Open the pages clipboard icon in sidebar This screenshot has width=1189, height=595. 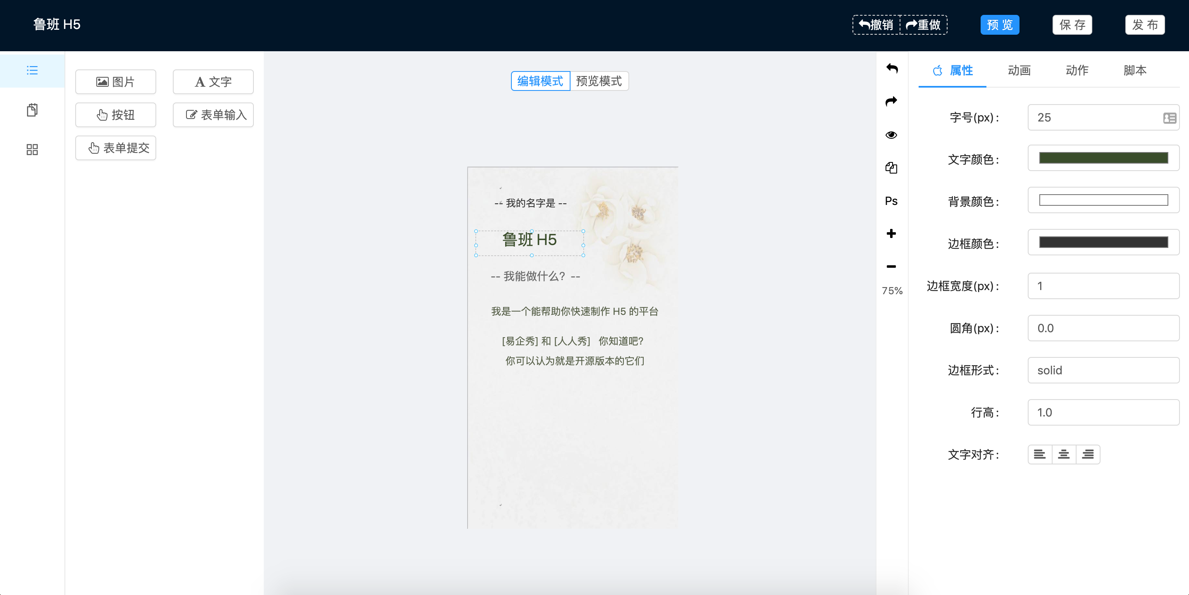32,110
